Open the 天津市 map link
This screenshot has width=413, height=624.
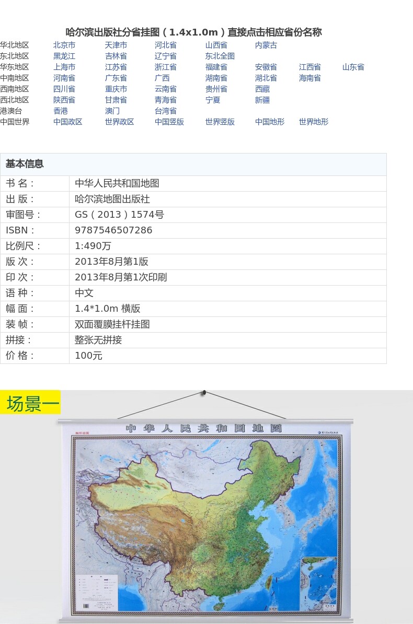[x=116, y=45]
